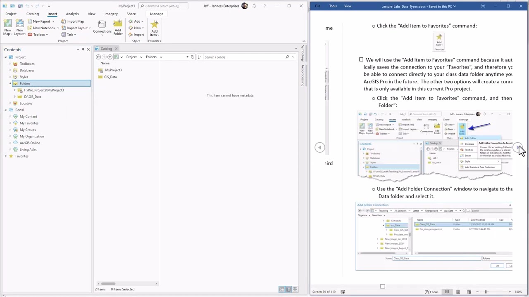Switch to the Share ribbon tab

tap(131, 14)
